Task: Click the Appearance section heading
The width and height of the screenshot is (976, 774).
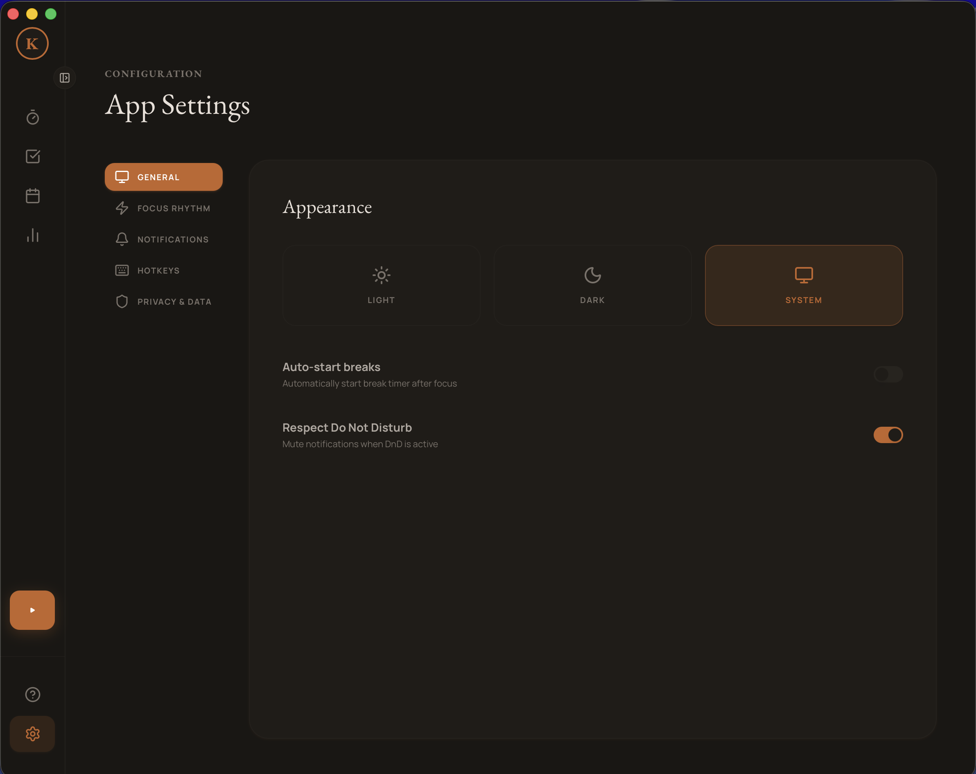Action: pyautogui.click(x=327, y=208)
